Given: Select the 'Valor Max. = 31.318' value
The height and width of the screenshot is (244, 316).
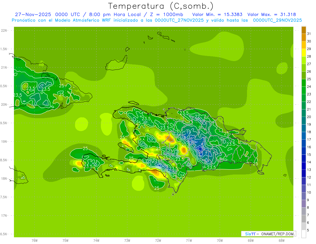Looking at the screenshot, I should (x=271, y=14).
